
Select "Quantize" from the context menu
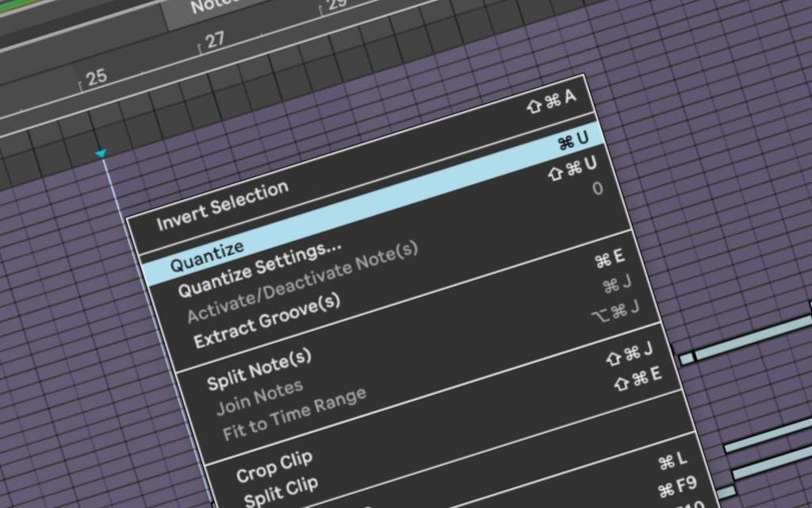(208, 248)
